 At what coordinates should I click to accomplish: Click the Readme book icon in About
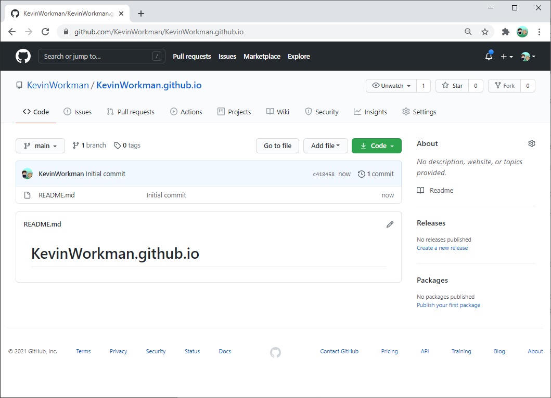420,190
